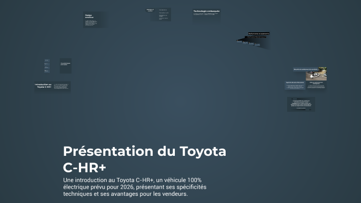Click the subtitle paragraph beginning "Une introduction au Toyota"
Image resolution: width=361 pixels, height=203 pixels.
click(x=135, y=187)
